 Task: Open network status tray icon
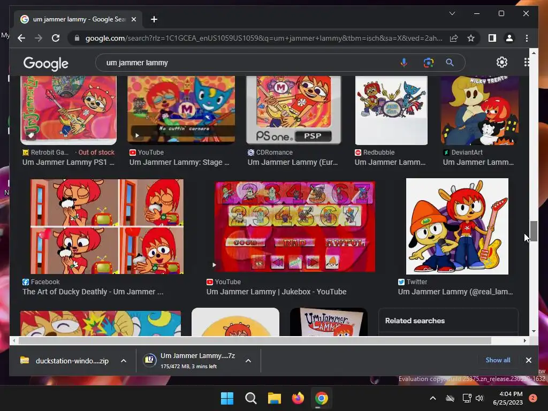click(467, 398)
